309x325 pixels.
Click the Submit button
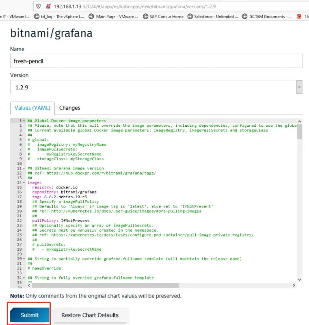coord(30,315)
